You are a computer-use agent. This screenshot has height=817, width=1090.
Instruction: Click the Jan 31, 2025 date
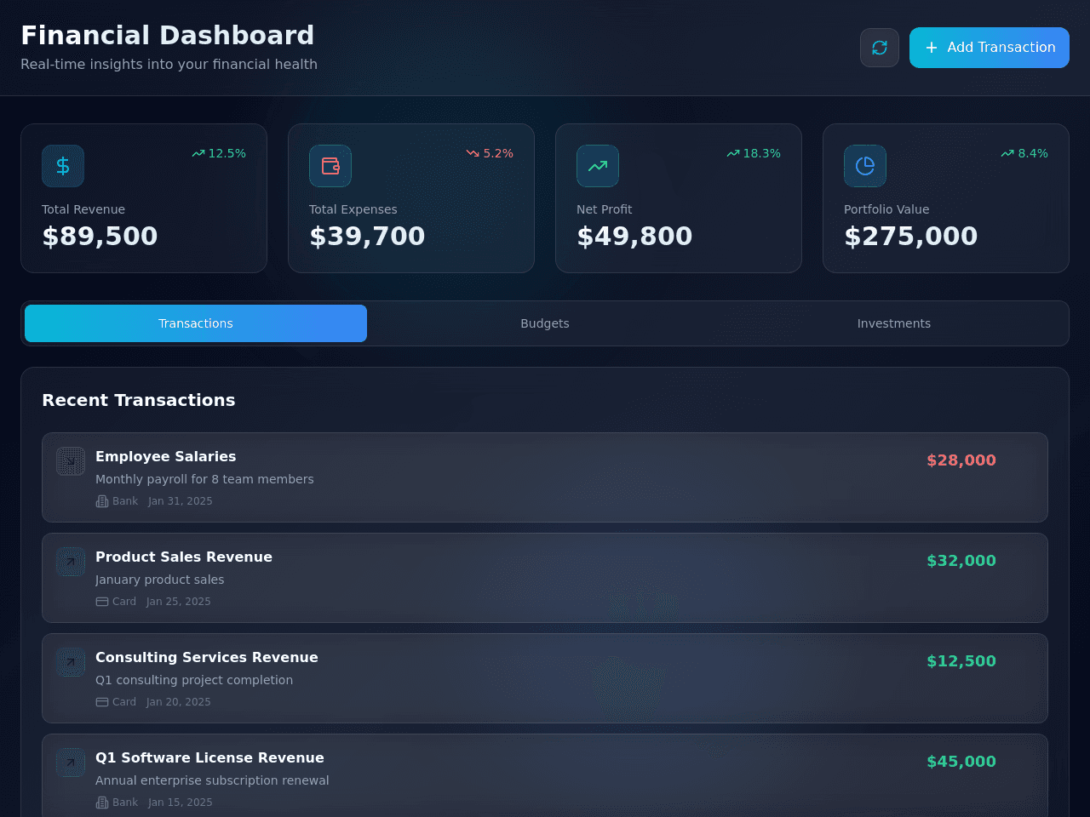[181, 501]
